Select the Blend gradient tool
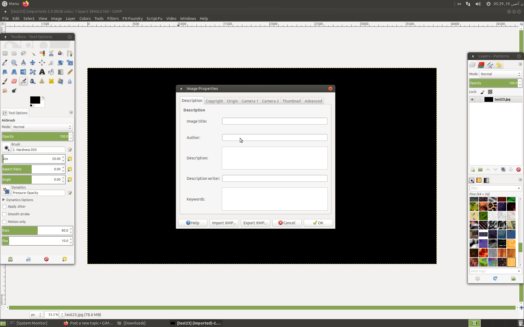This screenshot has width=524, height=327. click(x=61, y=72)
